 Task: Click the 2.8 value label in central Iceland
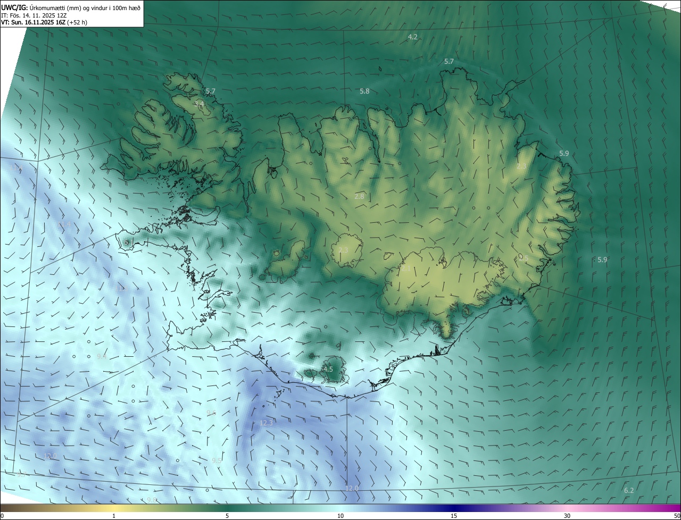tap(359, 196)
